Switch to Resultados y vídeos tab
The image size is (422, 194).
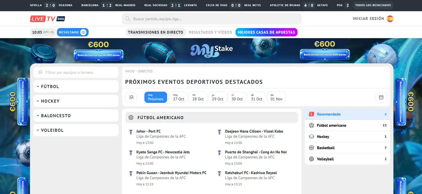[211, 32]
